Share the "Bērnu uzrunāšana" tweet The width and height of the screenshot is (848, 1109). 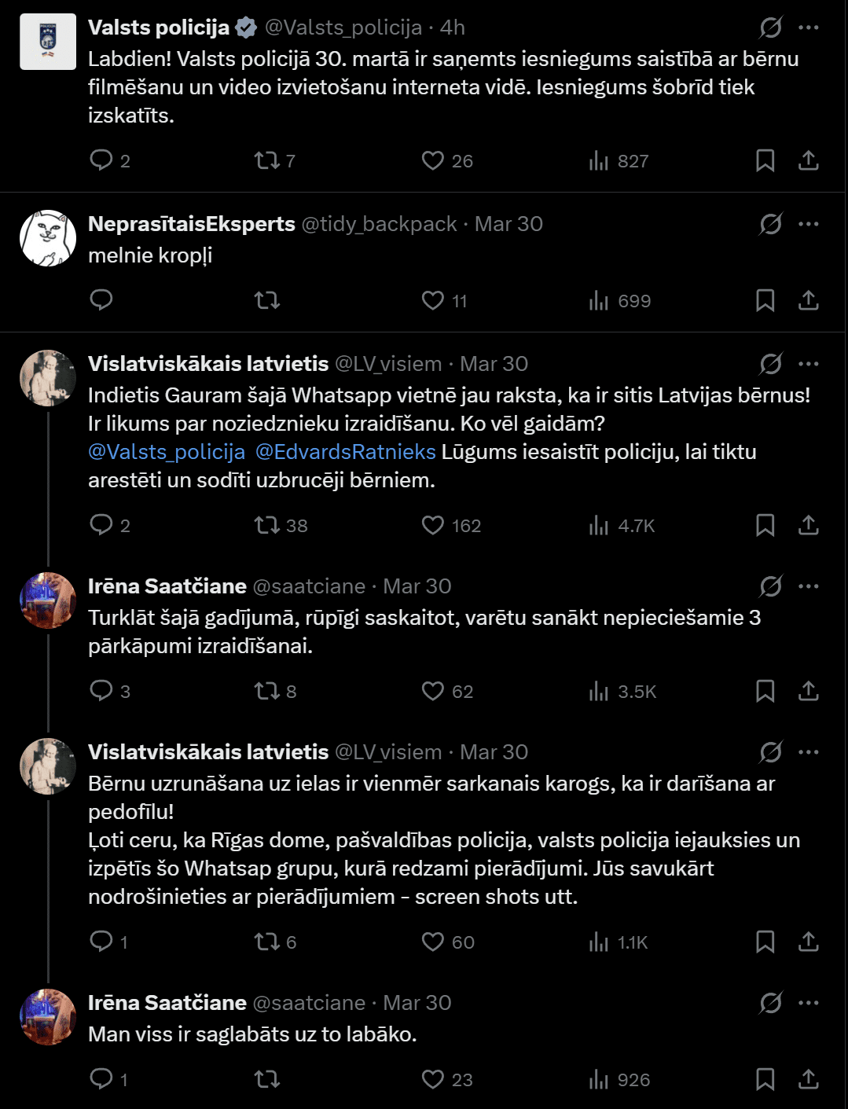809,942
